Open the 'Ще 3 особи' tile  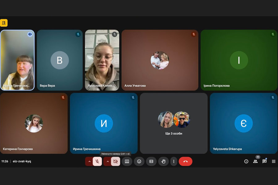tap(174, 123)
